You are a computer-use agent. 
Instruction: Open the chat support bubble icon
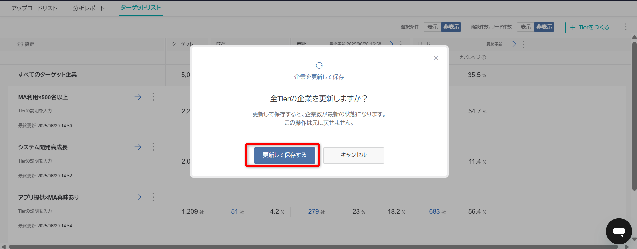(618, 231)
